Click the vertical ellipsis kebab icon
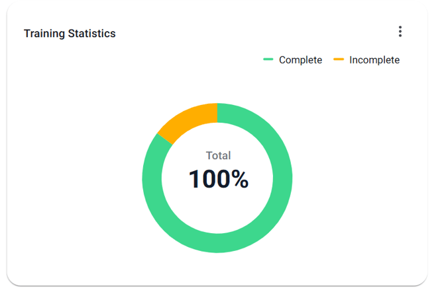The height and width of the screenshot is (292, 444). tap(400, 32)
